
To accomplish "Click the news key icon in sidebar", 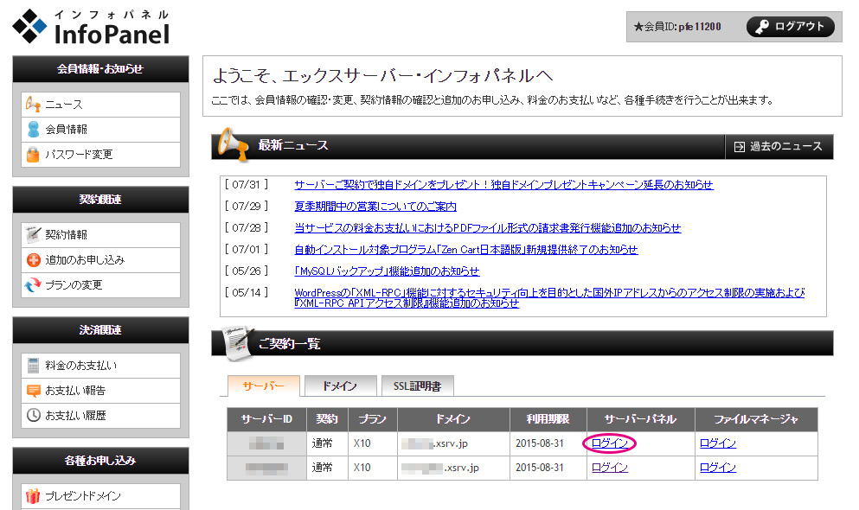I will click(33, 105).
